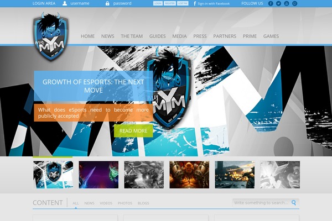Click the username input field
This screenshot has width=332, height=221.
click(x=80, y=3)
